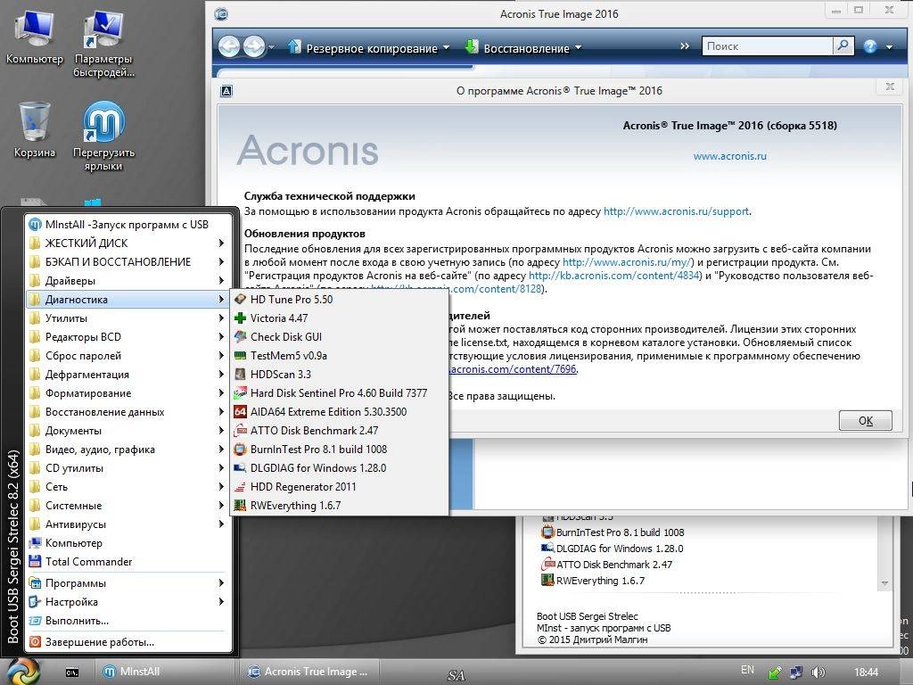The width and height of the screenshot is (913, 685).
Task: Open the Acronis help question-mark icon
Action: 870,46
